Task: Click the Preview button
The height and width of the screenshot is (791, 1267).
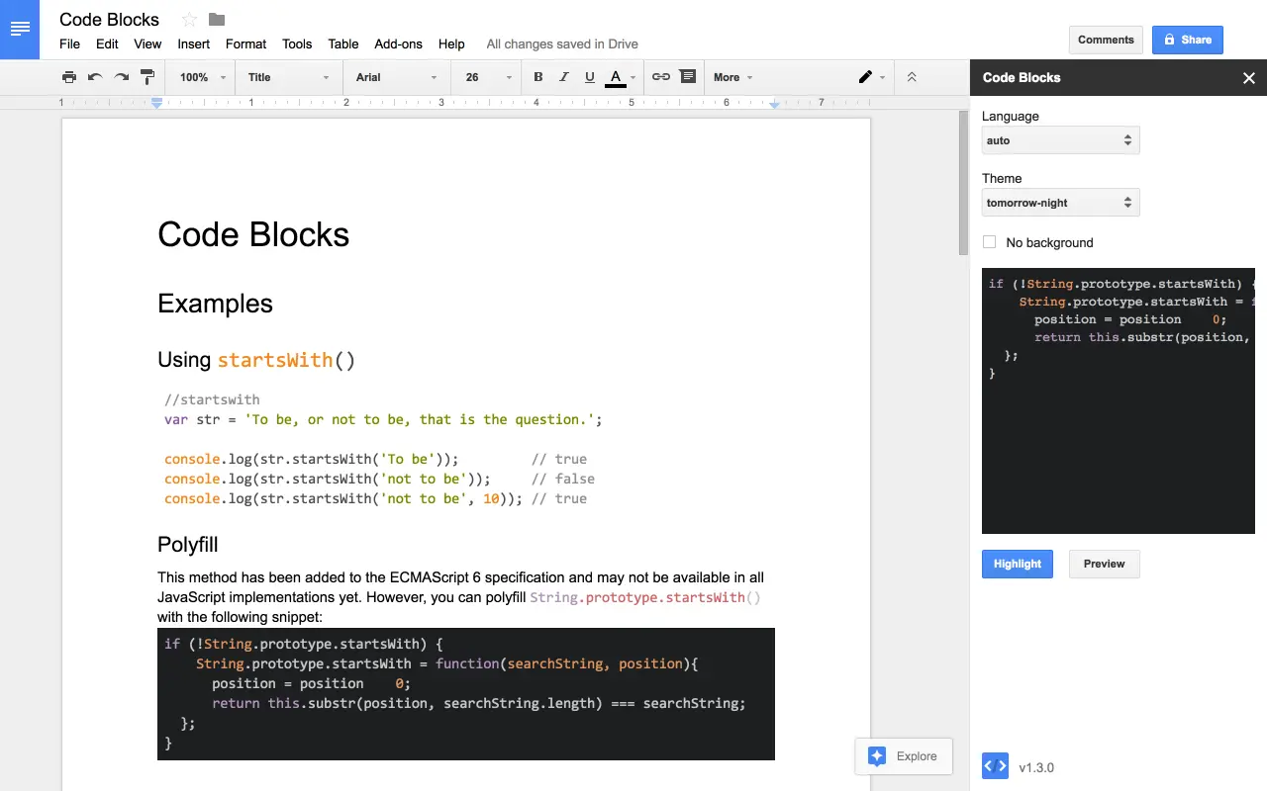Action: coord(1104,564)
